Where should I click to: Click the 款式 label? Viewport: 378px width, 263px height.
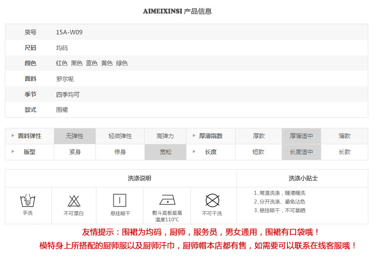click(x=31, y=110)
